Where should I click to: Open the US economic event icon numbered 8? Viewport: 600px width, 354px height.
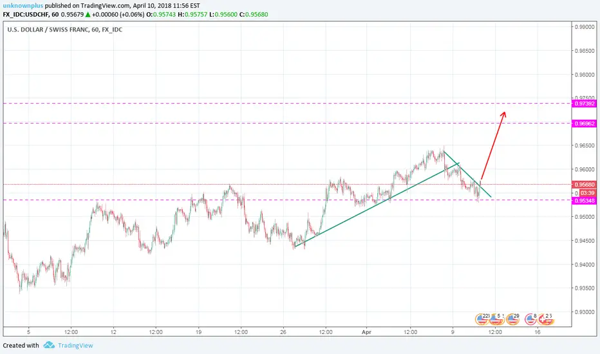point(530,319)
